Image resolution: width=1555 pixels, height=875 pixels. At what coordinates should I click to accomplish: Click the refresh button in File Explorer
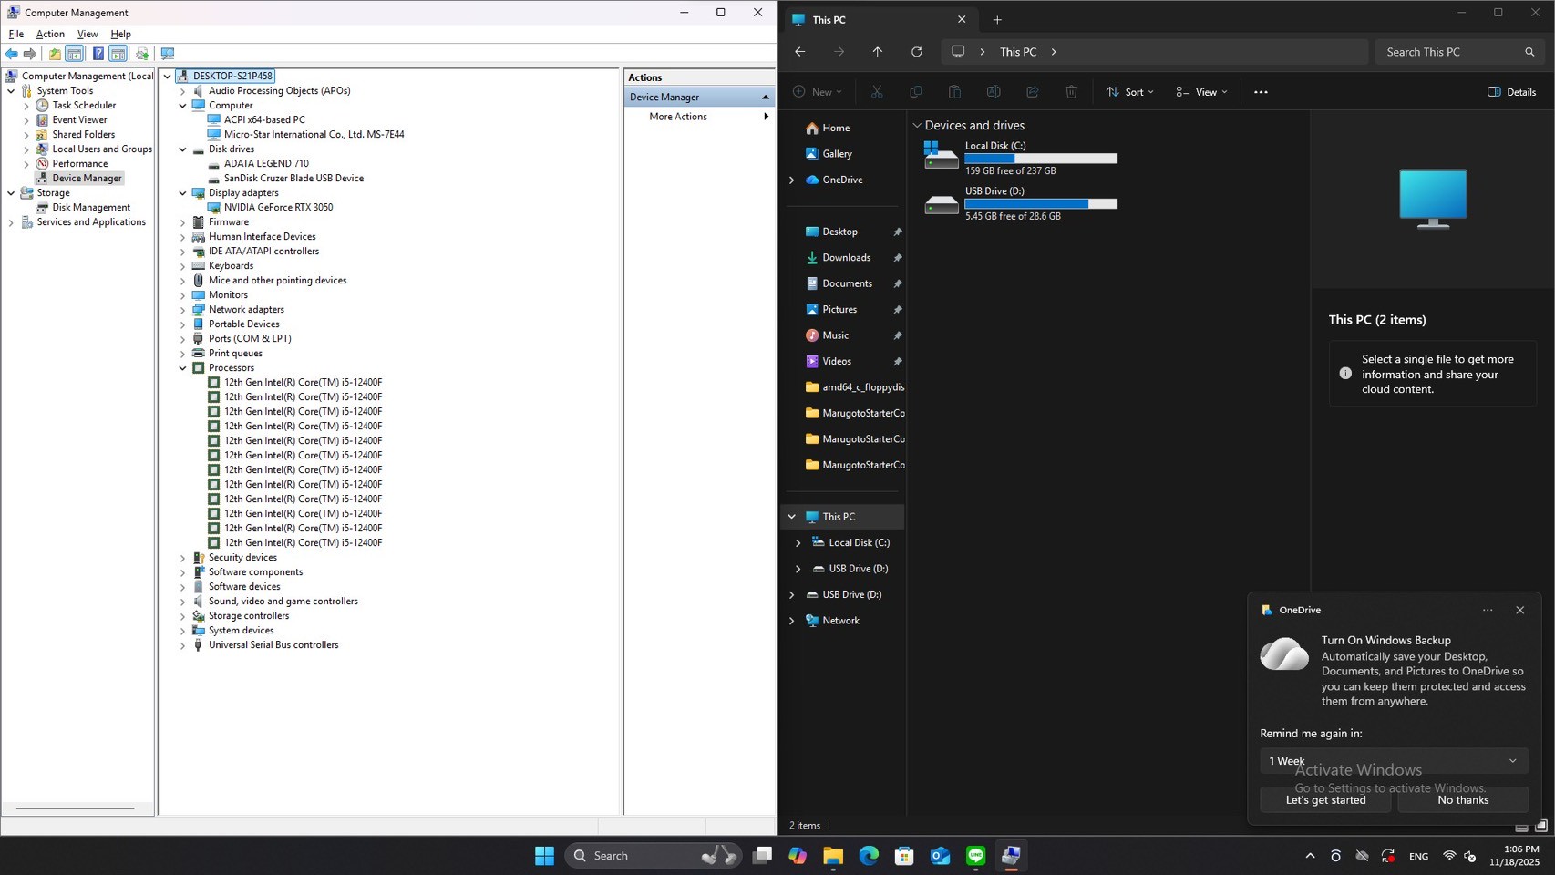coord(916,52)
